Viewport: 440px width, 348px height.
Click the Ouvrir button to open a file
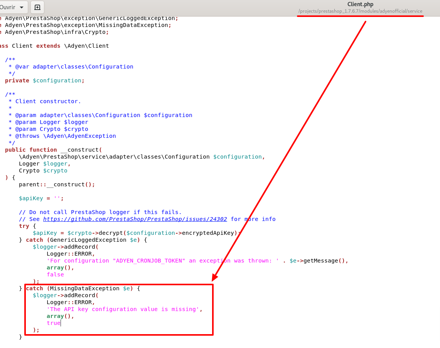8,7
